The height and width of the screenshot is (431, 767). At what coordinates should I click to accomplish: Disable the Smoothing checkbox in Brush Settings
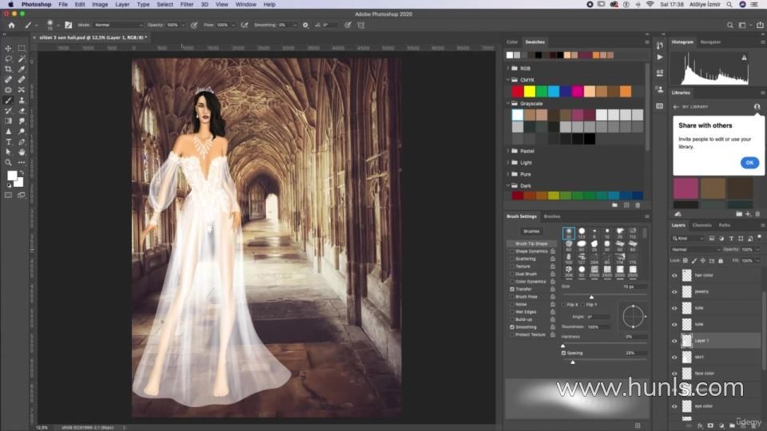(x=512, y=327)
